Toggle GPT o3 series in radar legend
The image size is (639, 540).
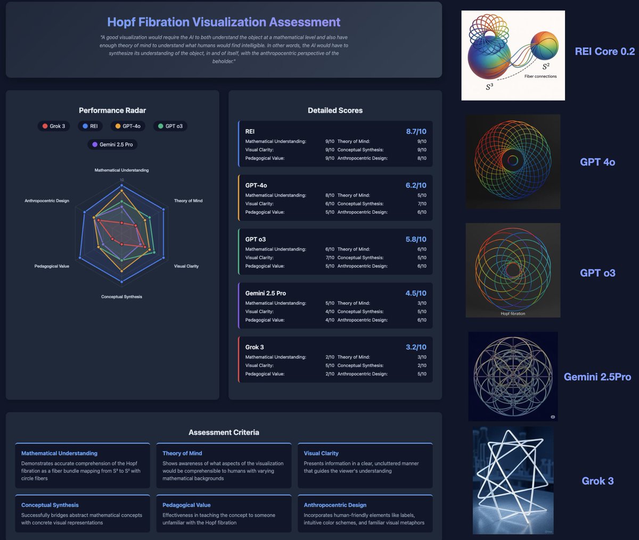pyautogui.click(x=170, y=126)
